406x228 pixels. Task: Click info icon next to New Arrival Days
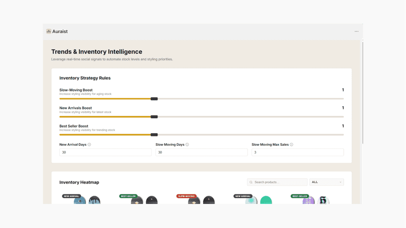click(x=89, y=144)
